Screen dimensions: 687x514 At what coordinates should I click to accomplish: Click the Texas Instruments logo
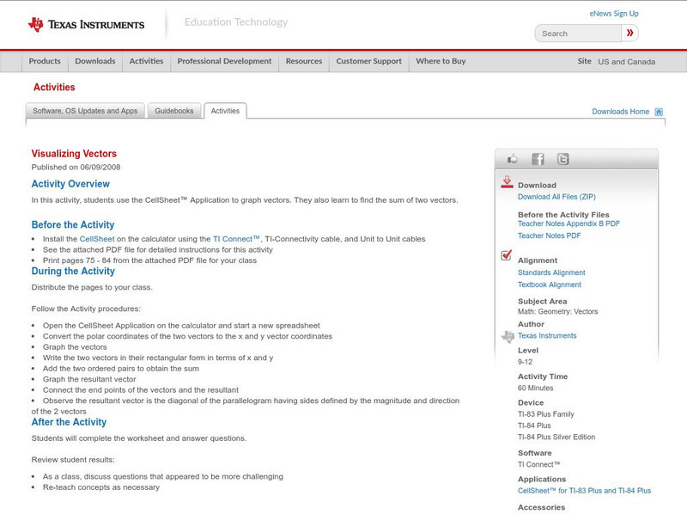(86, 25)
